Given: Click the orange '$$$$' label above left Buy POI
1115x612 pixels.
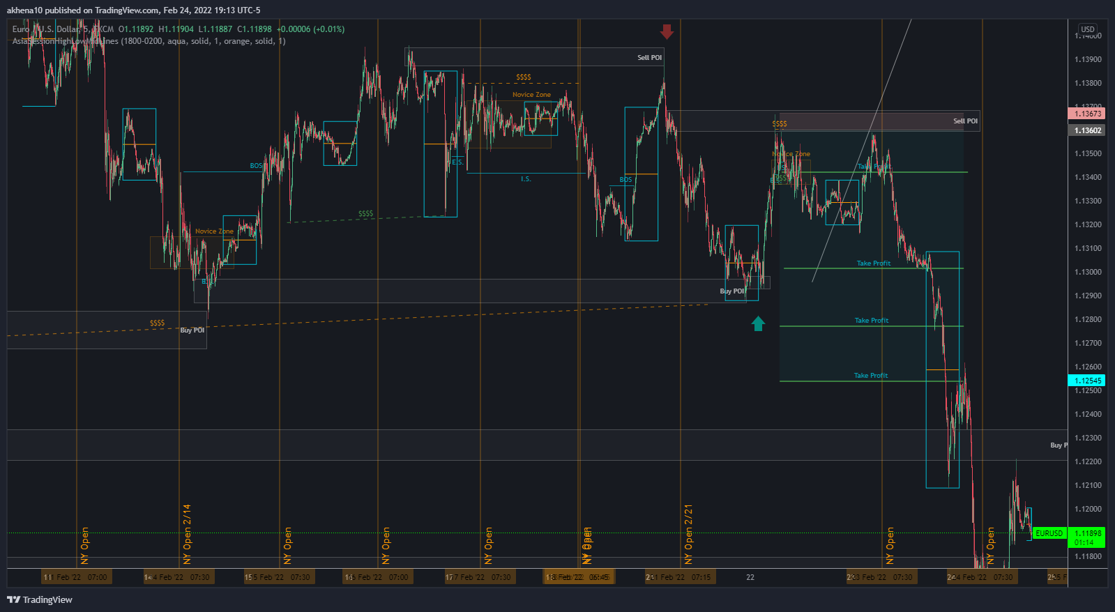Looking at the screenshot, I should click(157, 323).
